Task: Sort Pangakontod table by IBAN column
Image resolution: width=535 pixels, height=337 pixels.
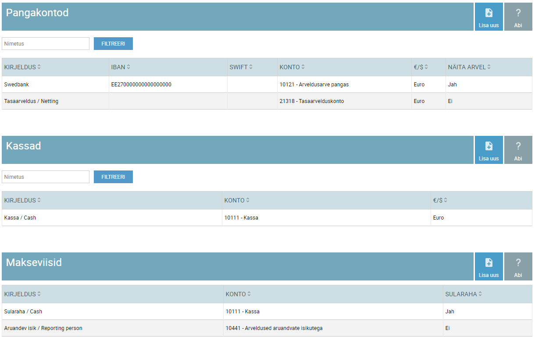Action: tap(121, 67)
